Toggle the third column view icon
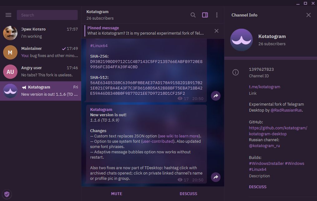This screenshot has width=317, height=201. (x=205, y=15)
